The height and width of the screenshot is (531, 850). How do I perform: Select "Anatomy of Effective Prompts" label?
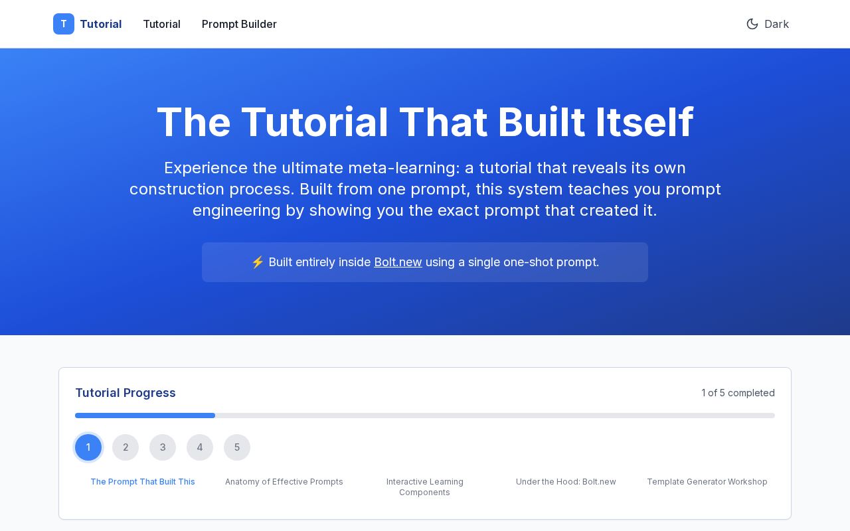click(284, 482)
